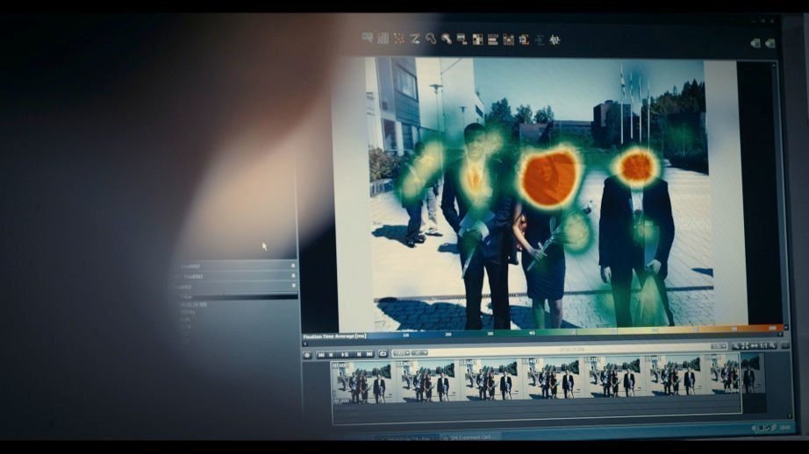Click the green middle of the fixation color scale
The height and width of the screenshot is (454, 809).
click(x=557, y=333)
